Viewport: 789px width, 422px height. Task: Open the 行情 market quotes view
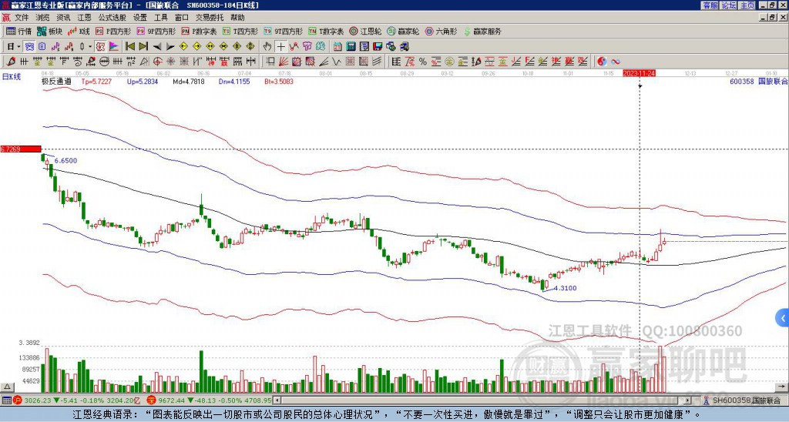click(x=18, y=31)
